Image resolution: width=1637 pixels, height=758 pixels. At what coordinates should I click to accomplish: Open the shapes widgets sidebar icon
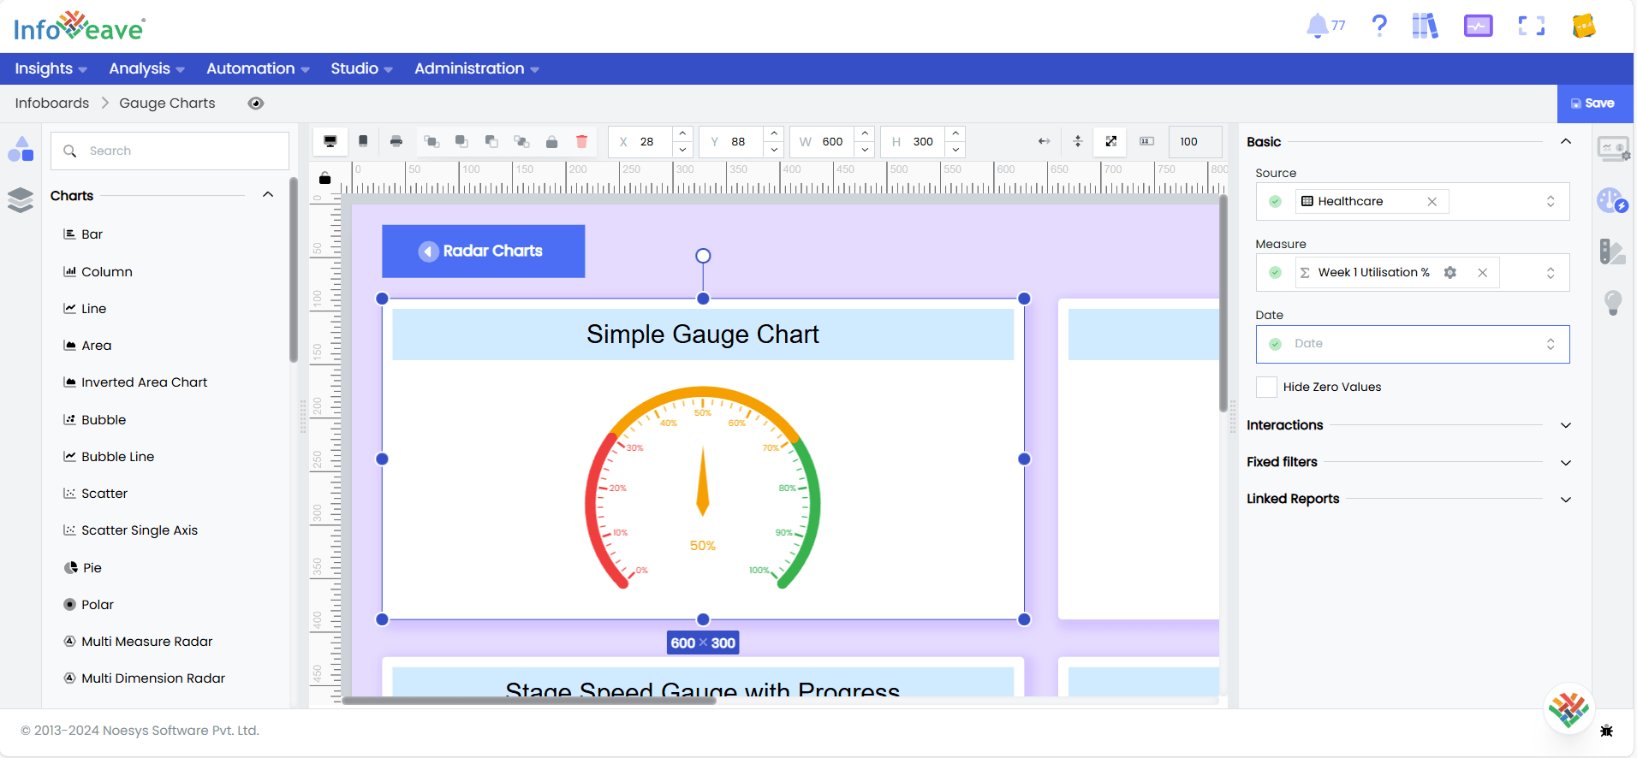tap(21, 150)
